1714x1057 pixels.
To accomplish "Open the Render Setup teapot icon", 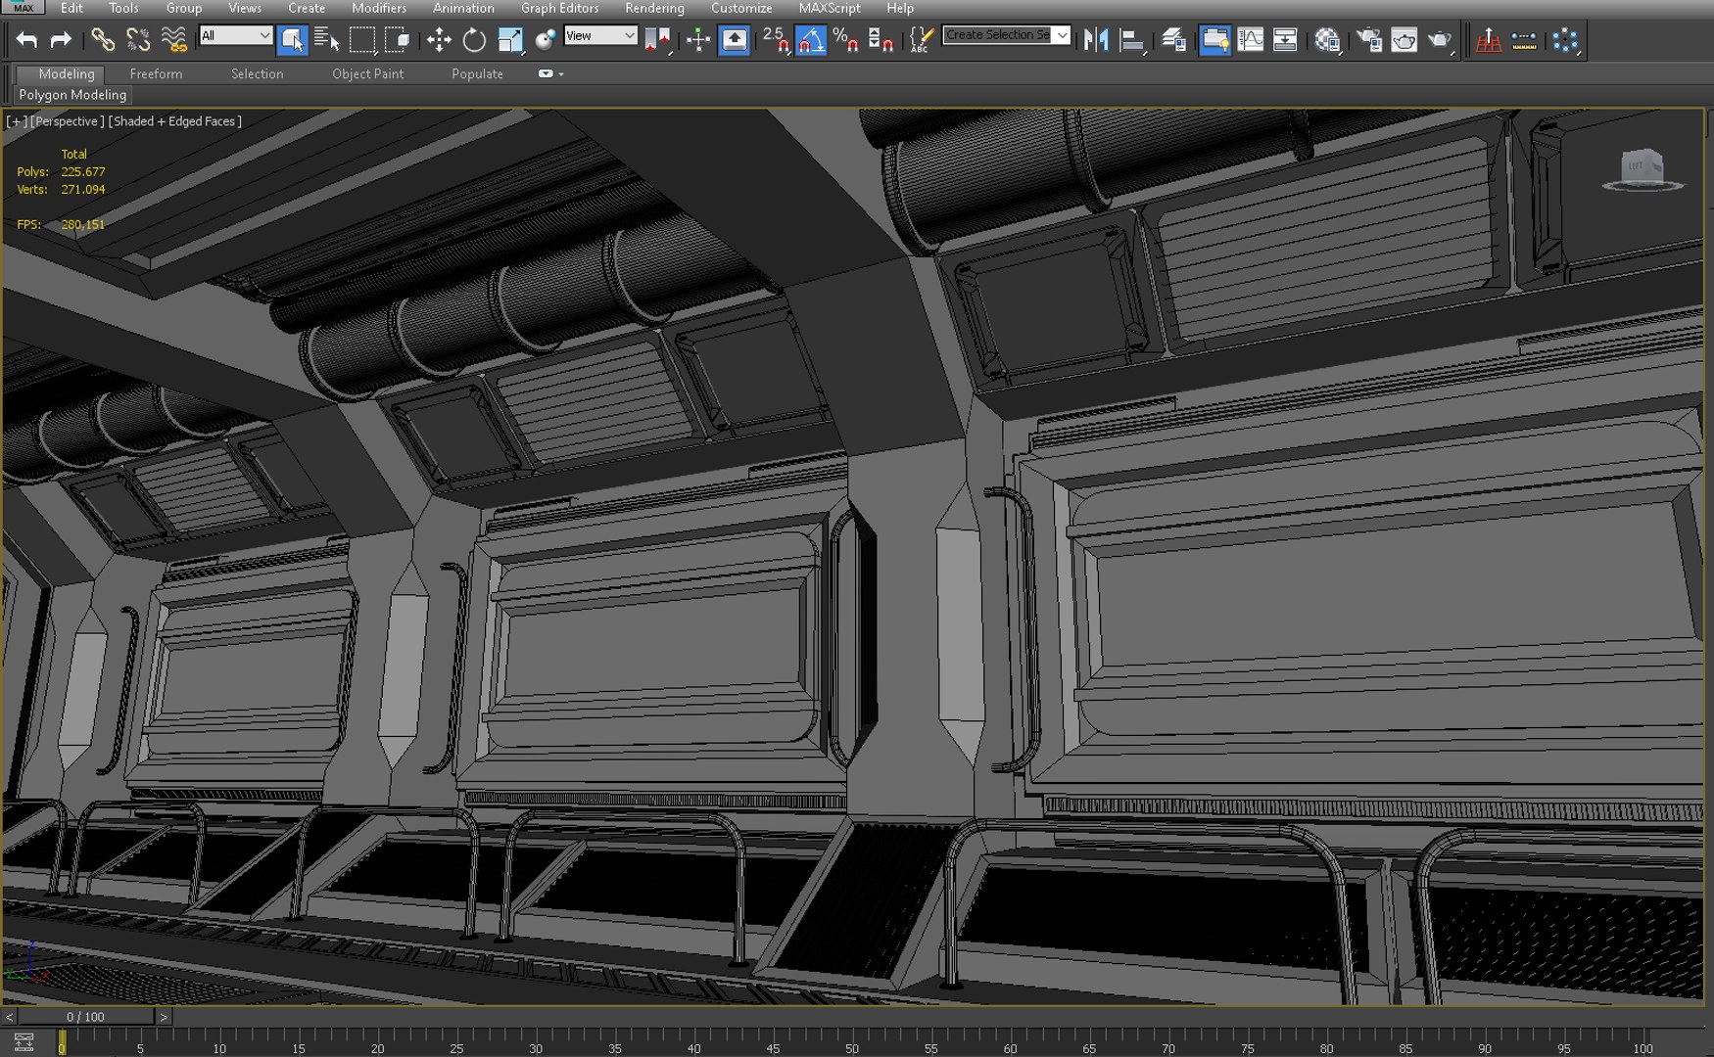I will click(x=1368, y=40).
